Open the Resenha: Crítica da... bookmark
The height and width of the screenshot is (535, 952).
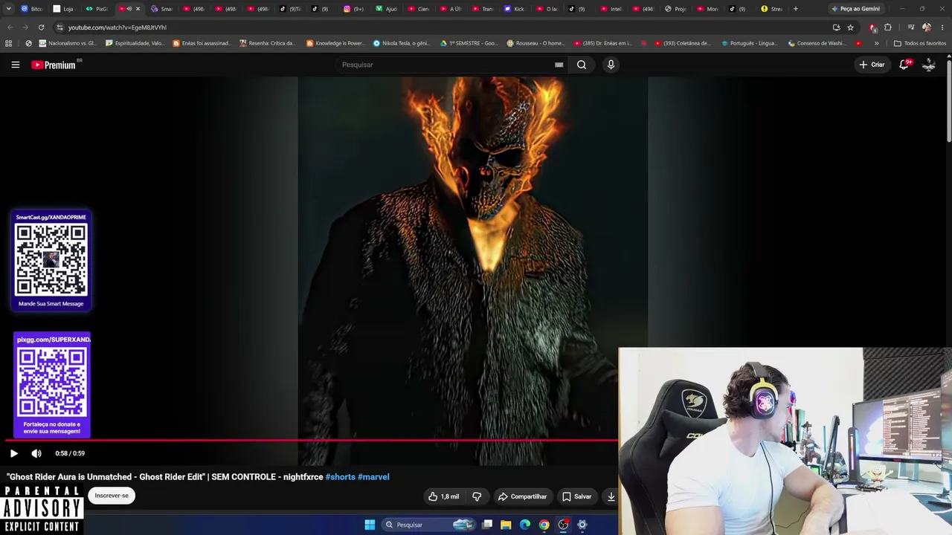[268, 43]
